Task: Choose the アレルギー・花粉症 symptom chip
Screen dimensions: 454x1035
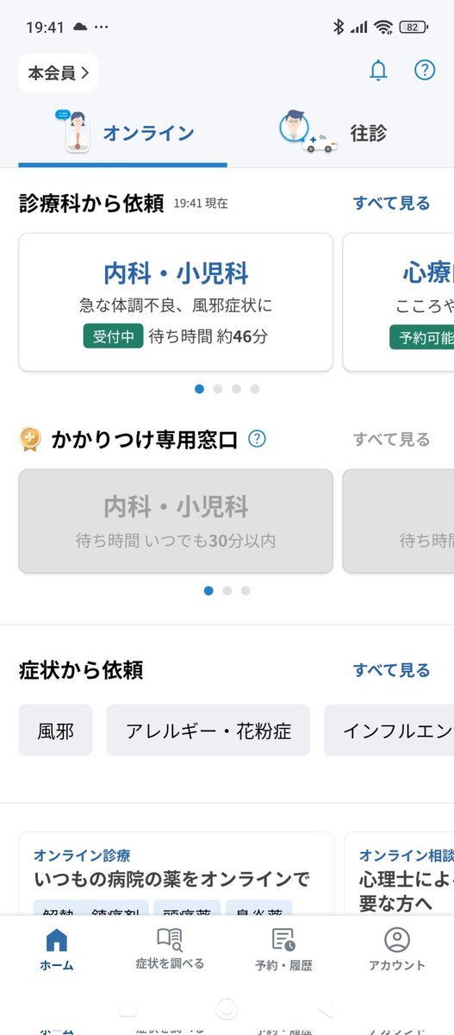Action: coord(208,731)
